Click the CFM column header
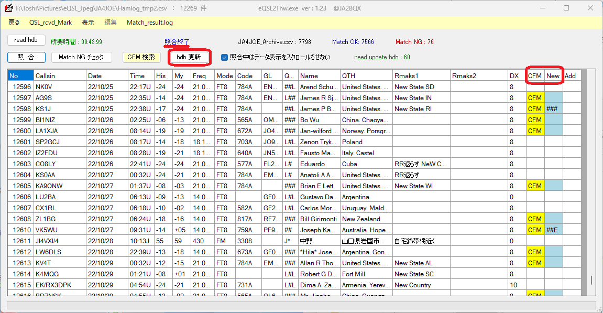 pyautogui.click(x=534, y=75)
